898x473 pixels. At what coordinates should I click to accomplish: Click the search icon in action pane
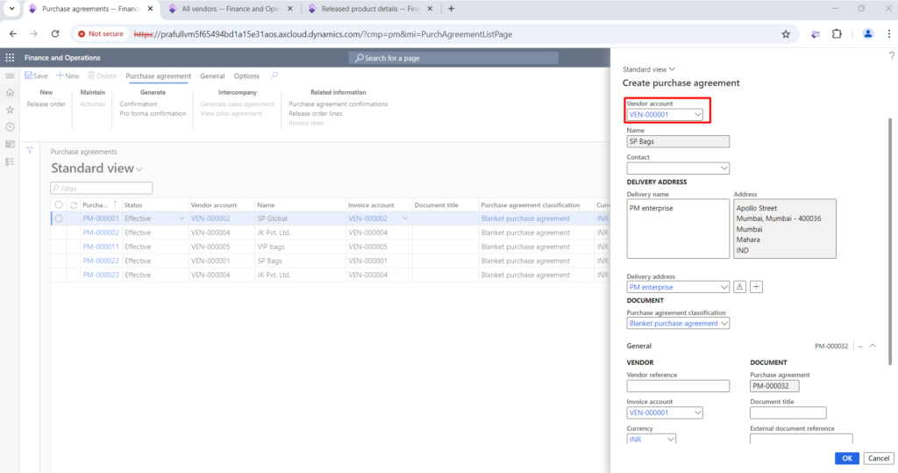point(274,75)
